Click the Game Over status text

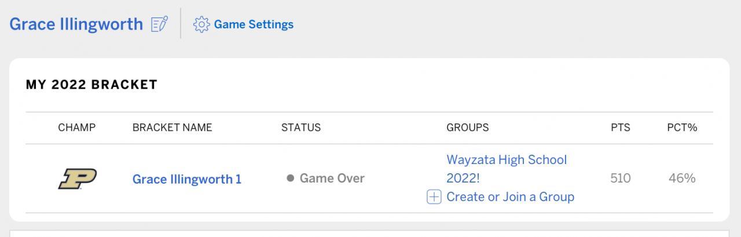click(332, 178)
